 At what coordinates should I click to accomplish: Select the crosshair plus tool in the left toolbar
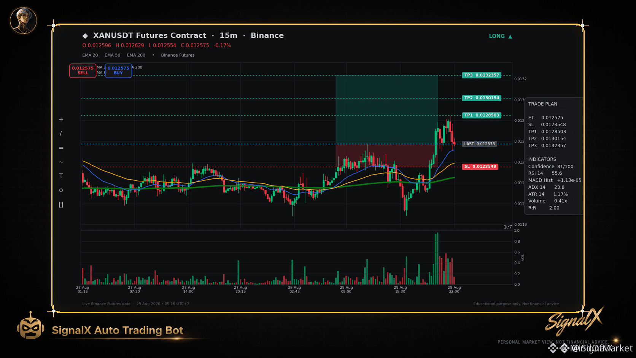[x=61, y=119]
